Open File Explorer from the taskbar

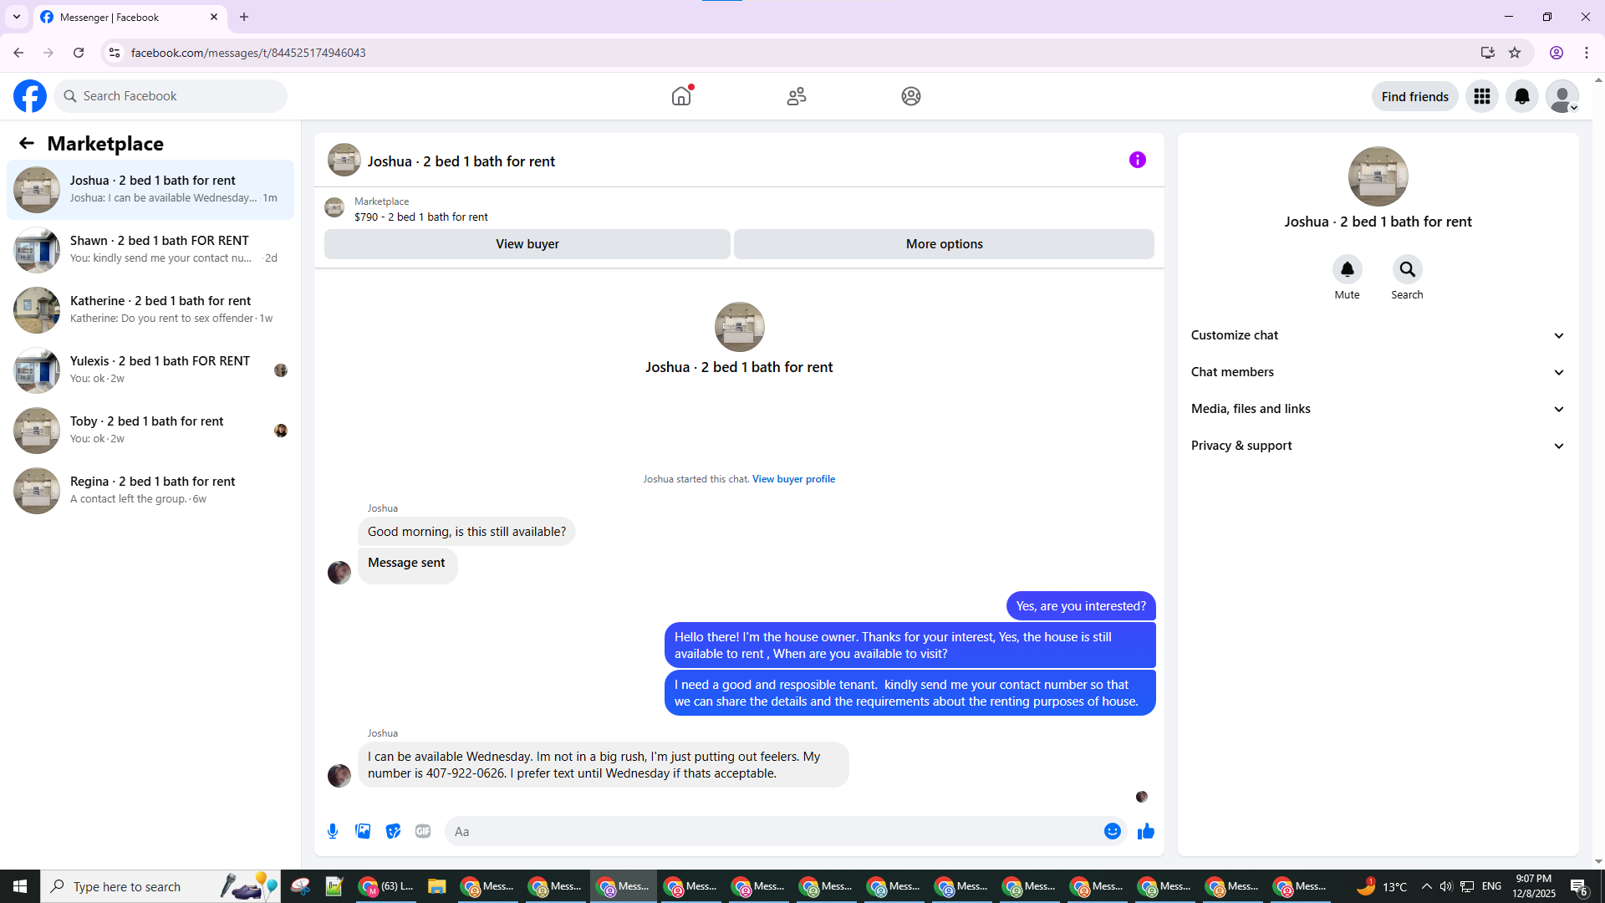pos(436,886)
